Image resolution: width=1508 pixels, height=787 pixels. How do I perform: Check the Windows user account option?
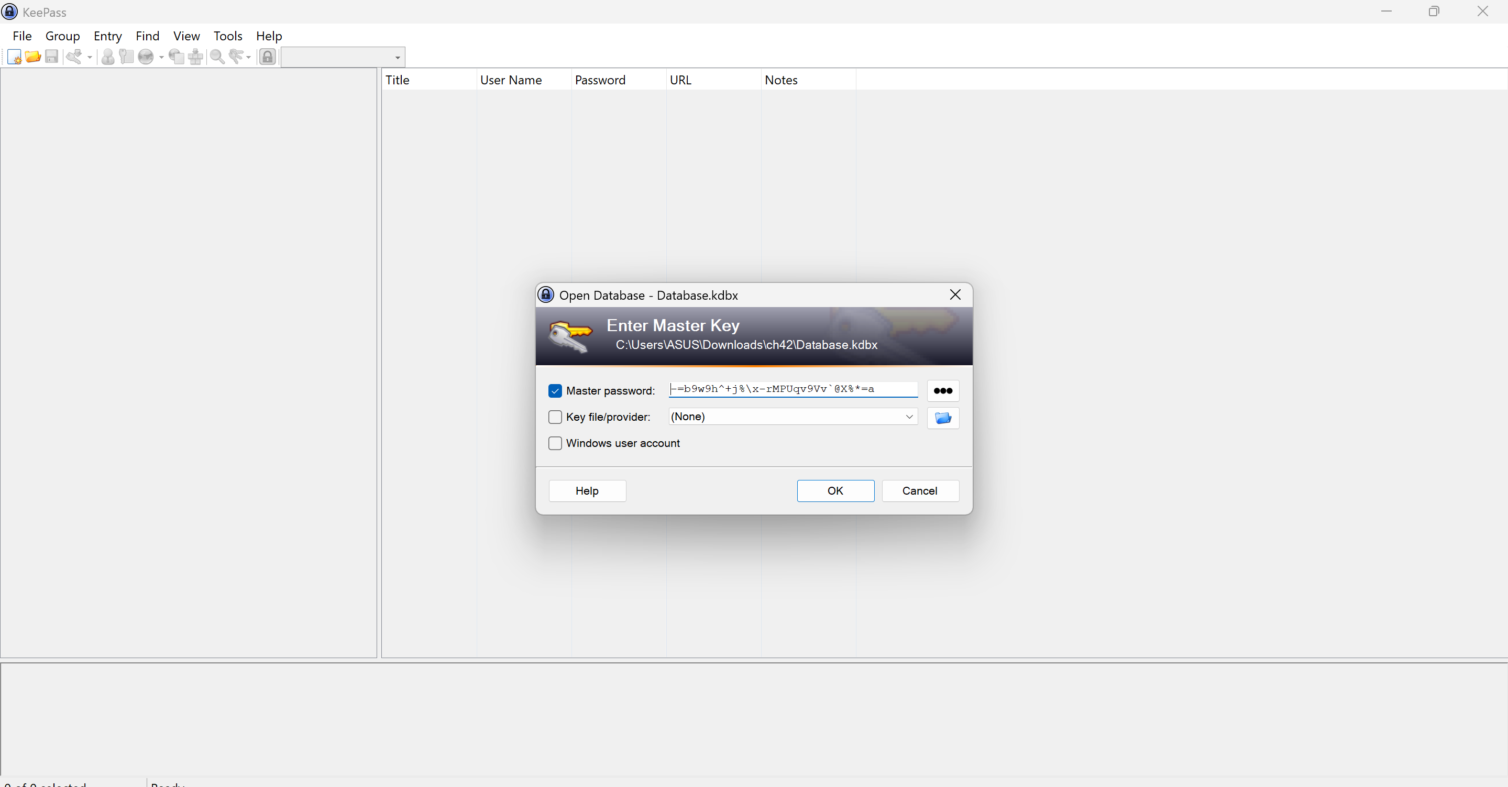coord(555,443)
